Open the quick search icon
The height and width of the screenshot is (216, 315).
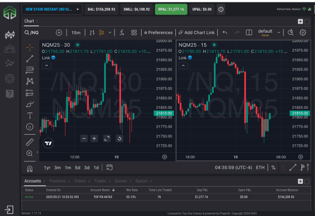point(290,33)
